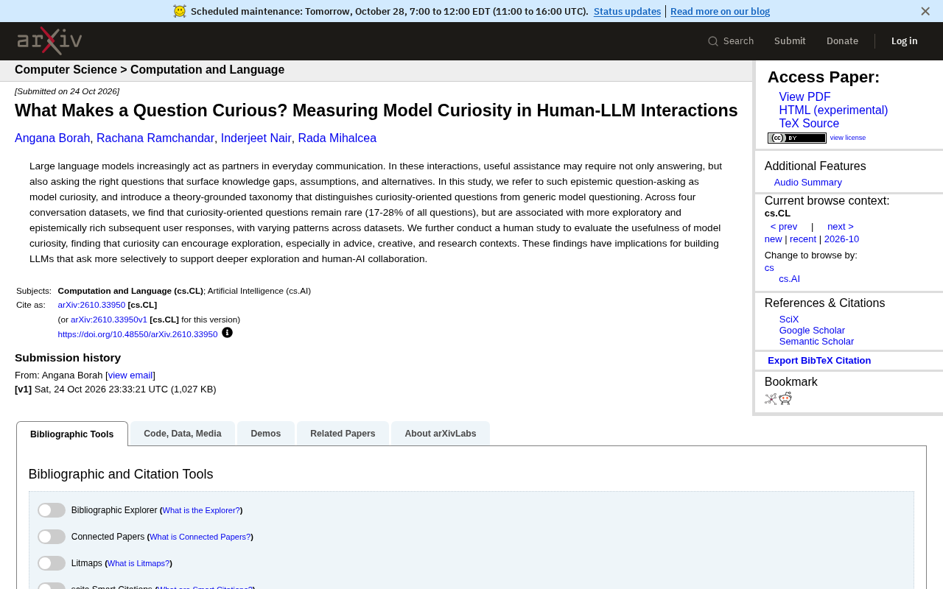This screenshot has width=943, height=589.
Task: Click the smiley maintenance notice icon
Action: [x=180, y=11]
